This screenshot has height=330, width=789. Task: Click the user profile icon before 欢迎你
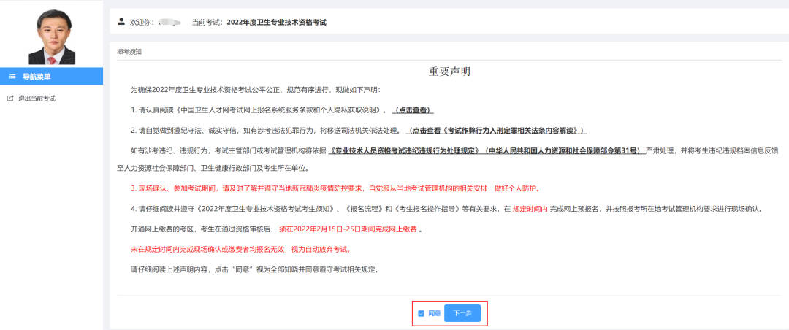click(x=121, y=22)
